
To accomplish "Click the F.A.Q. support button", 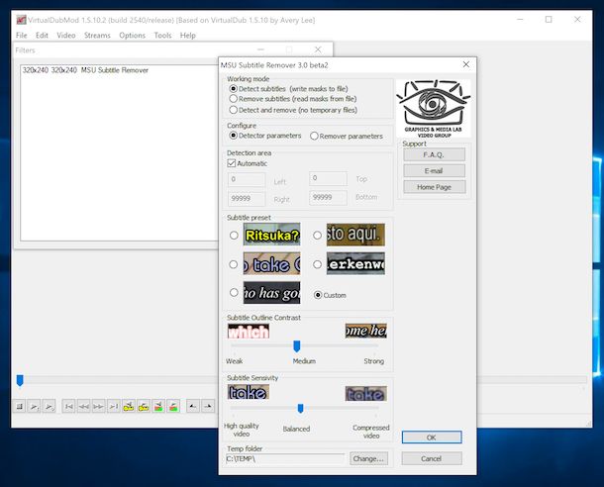I will [x=434, y=154].
